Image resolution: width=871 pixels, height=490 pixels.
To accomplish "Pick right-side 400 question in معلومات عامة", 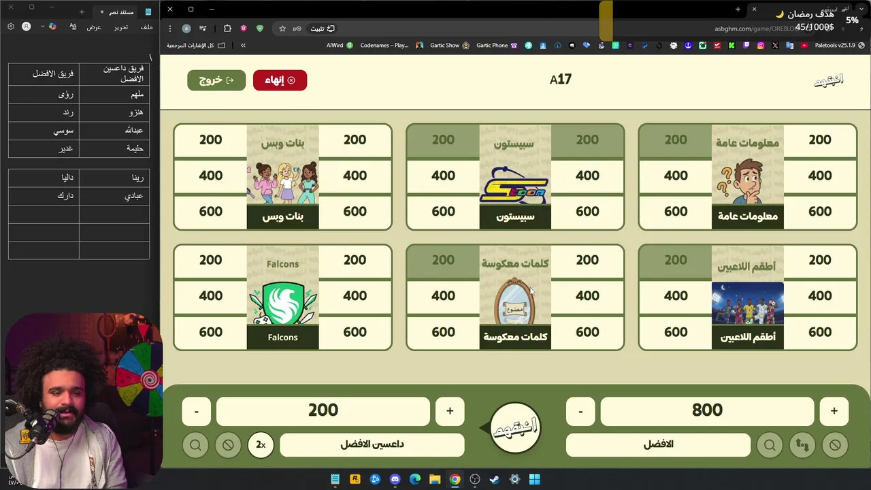I will click(820, 176).
